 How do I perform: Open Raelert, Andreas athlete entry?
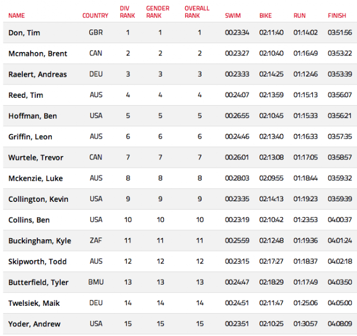37,74
